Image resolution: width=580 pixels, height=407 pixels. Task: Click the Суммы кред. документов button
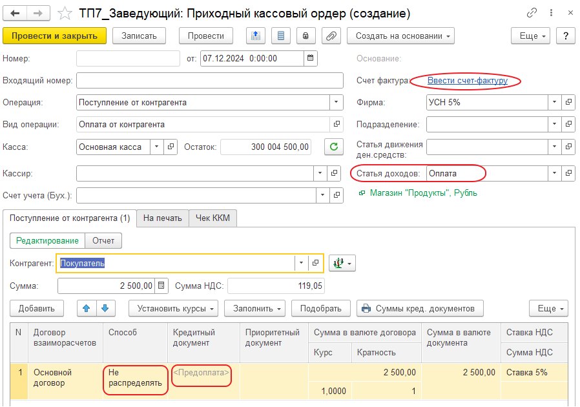click(420, 308)
